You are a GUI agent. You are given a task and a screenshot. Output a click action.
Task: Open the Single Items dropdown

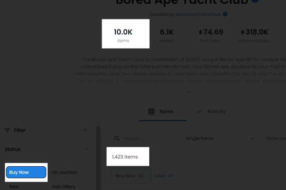221,138
